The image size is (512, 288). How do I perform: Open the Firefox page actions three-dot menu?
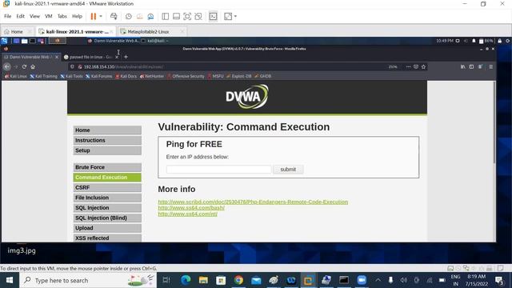point(408,66)
